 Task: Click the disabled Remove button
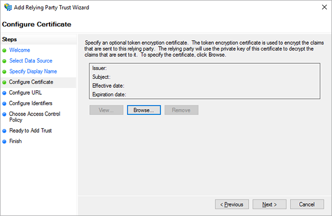[181, 110]
